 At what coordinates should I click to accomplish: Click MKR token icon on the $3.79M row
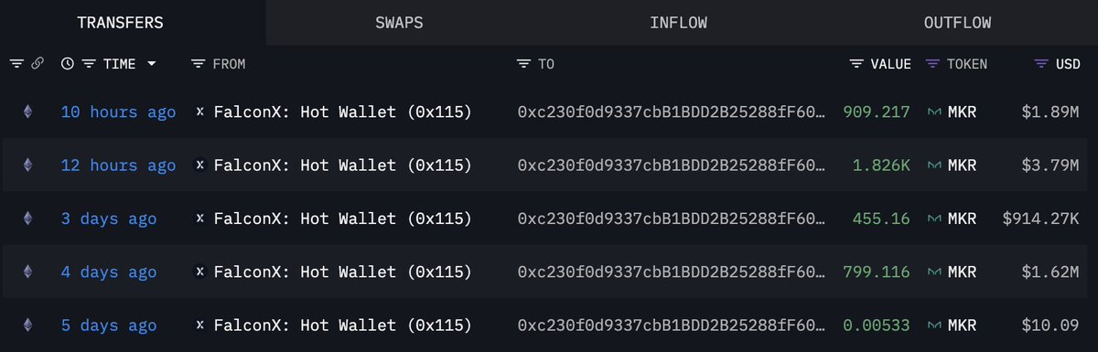coord(935,165)
